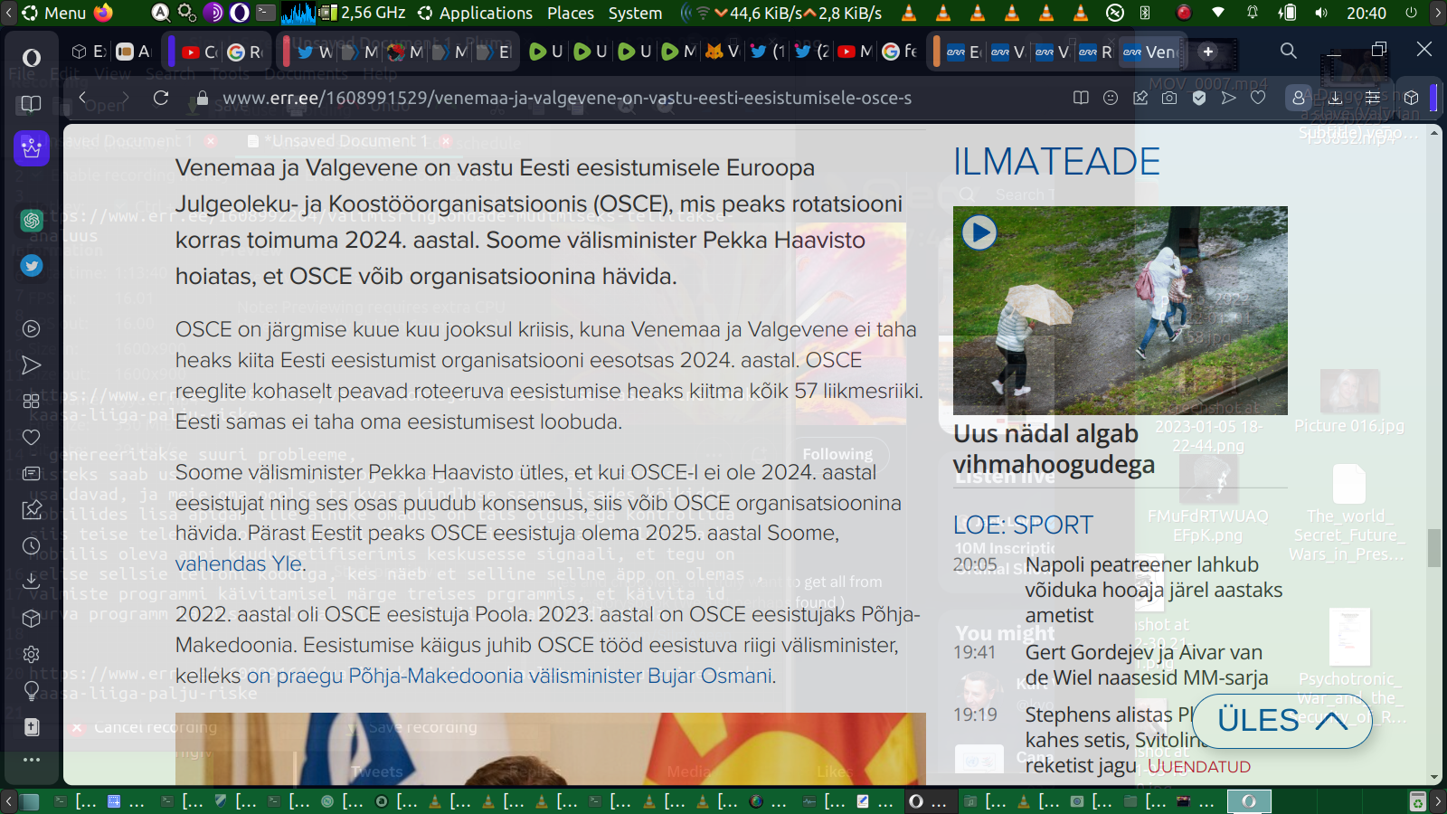Screen dimensions: 1447x814
Task: Open My Flow from the sidebar
Action: [x=32, y=365]
